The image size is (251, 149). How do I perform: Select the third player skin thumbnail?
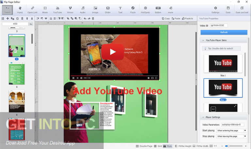(223, 108)
